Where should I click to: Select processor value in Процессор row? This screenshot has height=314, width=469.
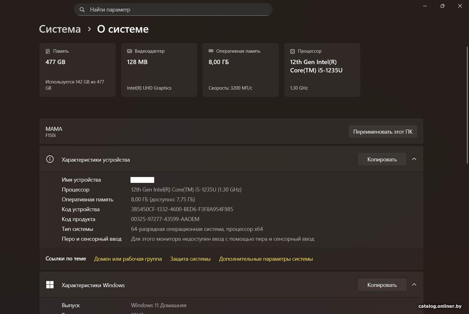(186, 189)
